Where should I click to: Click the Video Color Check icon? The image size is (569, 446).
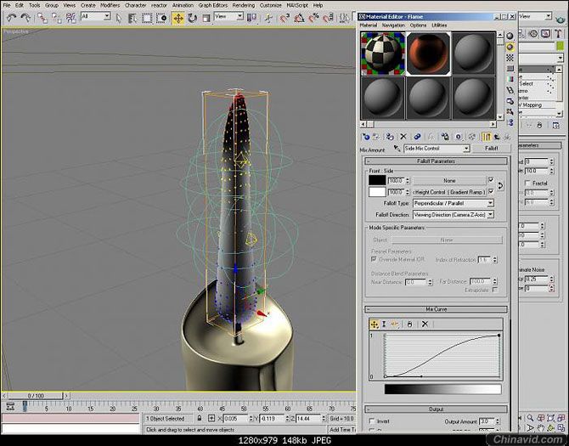pos(510,79)
